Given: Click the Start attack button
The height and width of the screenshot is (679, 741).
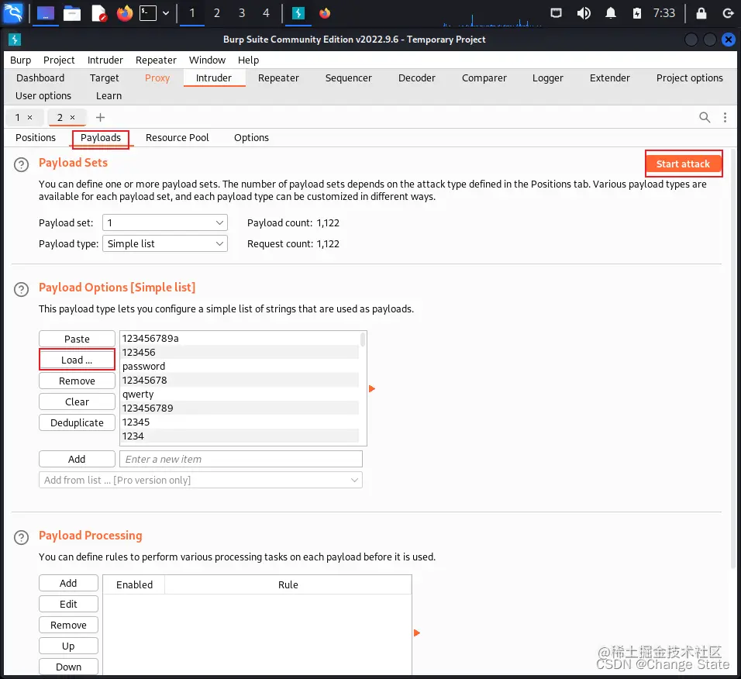Looking at the screenshot, I should click(683, 164).
